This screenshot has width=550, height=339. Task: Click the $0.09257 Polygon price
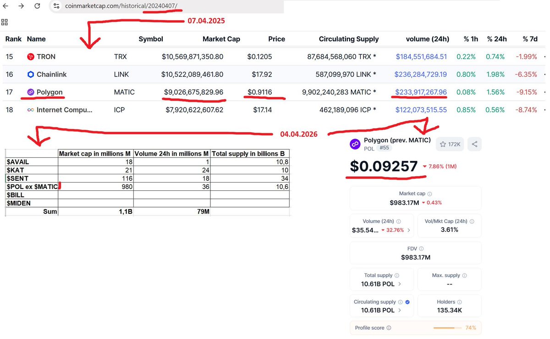384,166
